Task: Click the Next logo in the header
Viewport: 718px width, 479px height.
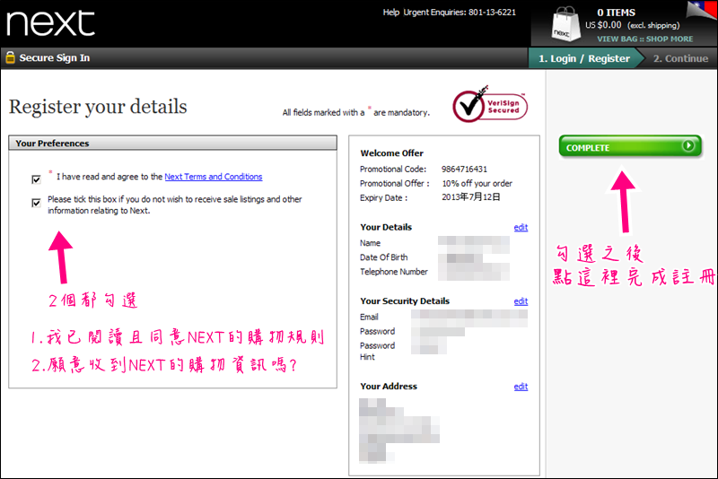Action: click(x=50, y=23)
